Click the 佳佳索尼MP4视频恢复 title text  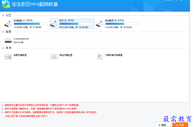point(35,4)
